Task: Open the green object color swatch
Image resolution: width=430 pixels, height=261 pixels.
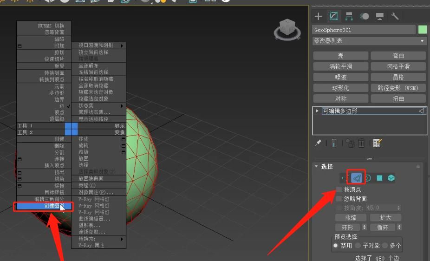Action: point(423,30)
